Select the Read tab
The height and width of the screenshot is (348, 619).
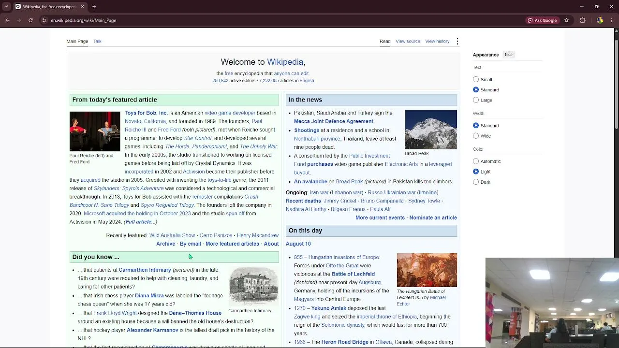tap(385, 41)
